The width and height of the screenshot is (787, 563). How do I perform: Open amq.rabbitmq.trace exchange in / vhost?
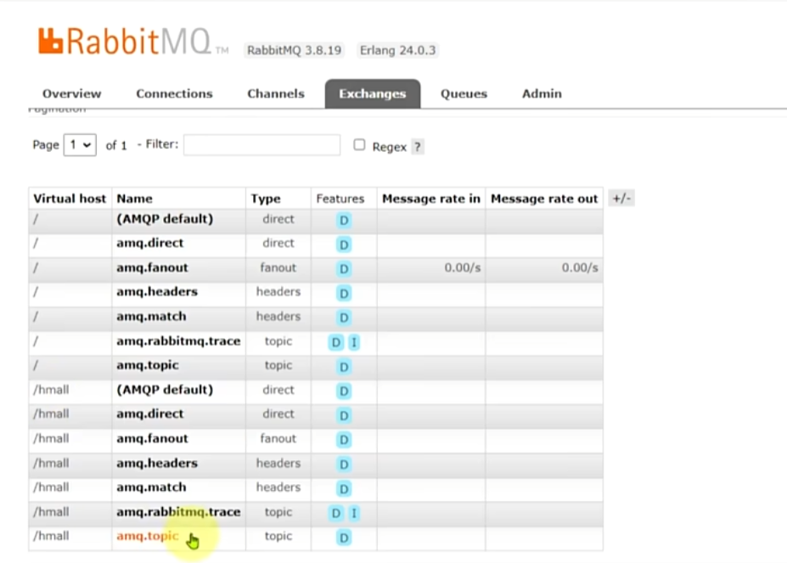(x=178, y=341)
